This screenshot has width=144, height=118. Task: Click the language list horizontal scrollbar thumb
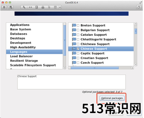[x=95, y=68]
